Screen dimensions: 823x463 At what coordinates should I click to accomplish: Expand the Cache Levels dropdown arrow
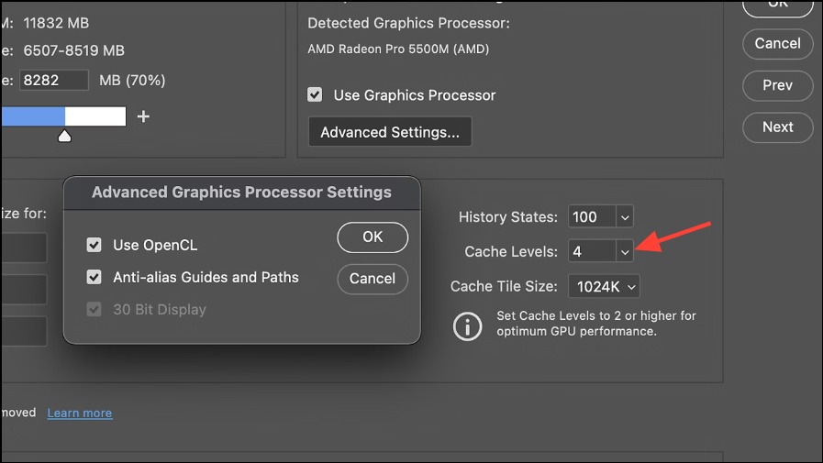[x=624, y=250]
